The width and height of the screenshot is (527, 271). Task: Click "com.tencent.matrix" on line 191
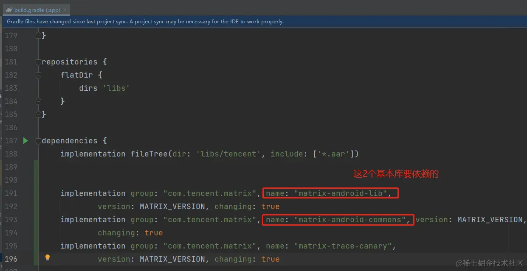(x=210, y=193)
